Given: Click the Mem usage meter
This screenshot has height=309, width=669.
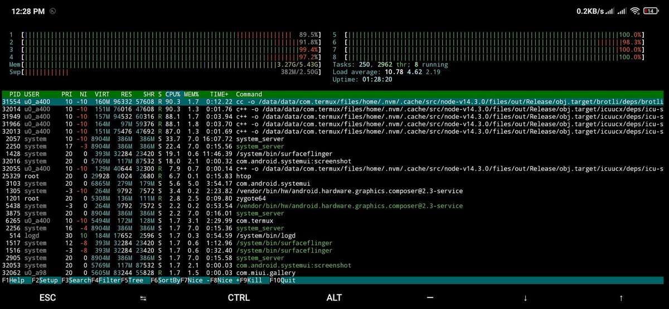Looking at the screenshot, I should 165,65.
